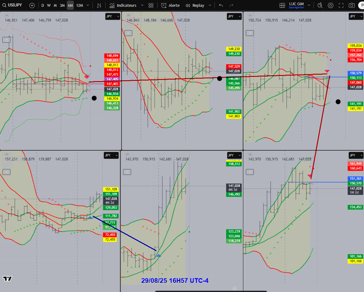Select the 6M timeframe

[x=70, y=5]
